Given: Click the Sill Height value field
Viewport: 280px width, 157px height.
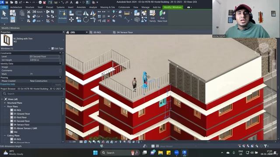Looking at the screenshot, I should click(x=44, y=60).
